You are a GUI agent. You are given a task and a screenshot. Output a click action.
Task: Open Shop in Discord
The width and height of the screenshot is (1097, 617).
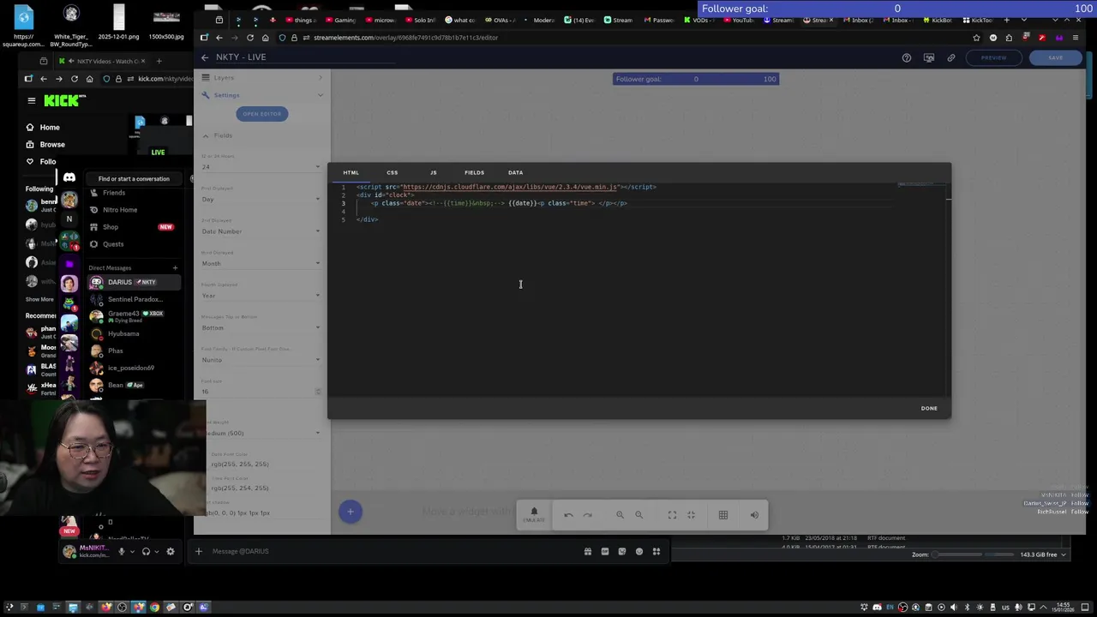click(111, 227)
